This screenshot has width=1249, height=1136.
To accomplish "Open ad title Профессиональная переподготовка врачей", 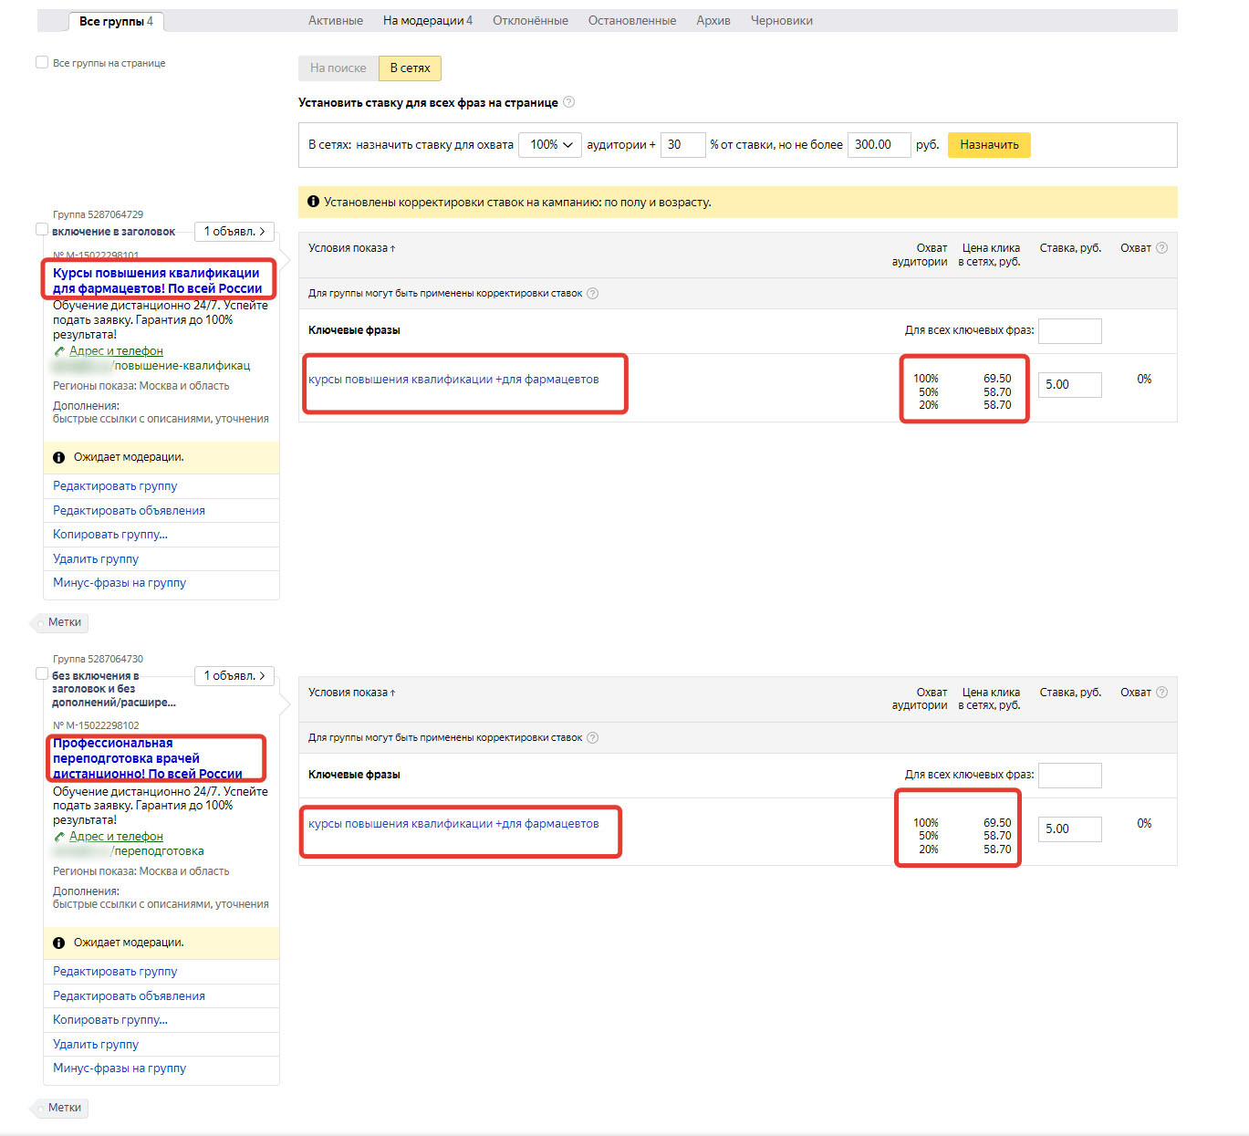I will pos(148,758).
